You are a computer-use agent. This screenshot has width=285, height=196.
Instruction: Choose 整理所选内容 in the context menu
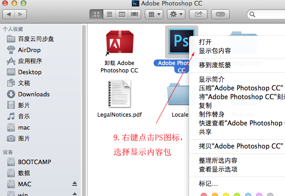pos(218,160)
